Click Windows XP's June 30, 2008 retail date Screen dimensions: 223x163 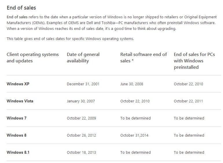[132, 84]
